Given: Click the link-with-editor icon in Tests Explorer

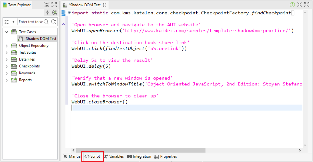Looking at the screenshot, I should click(55, 13).
